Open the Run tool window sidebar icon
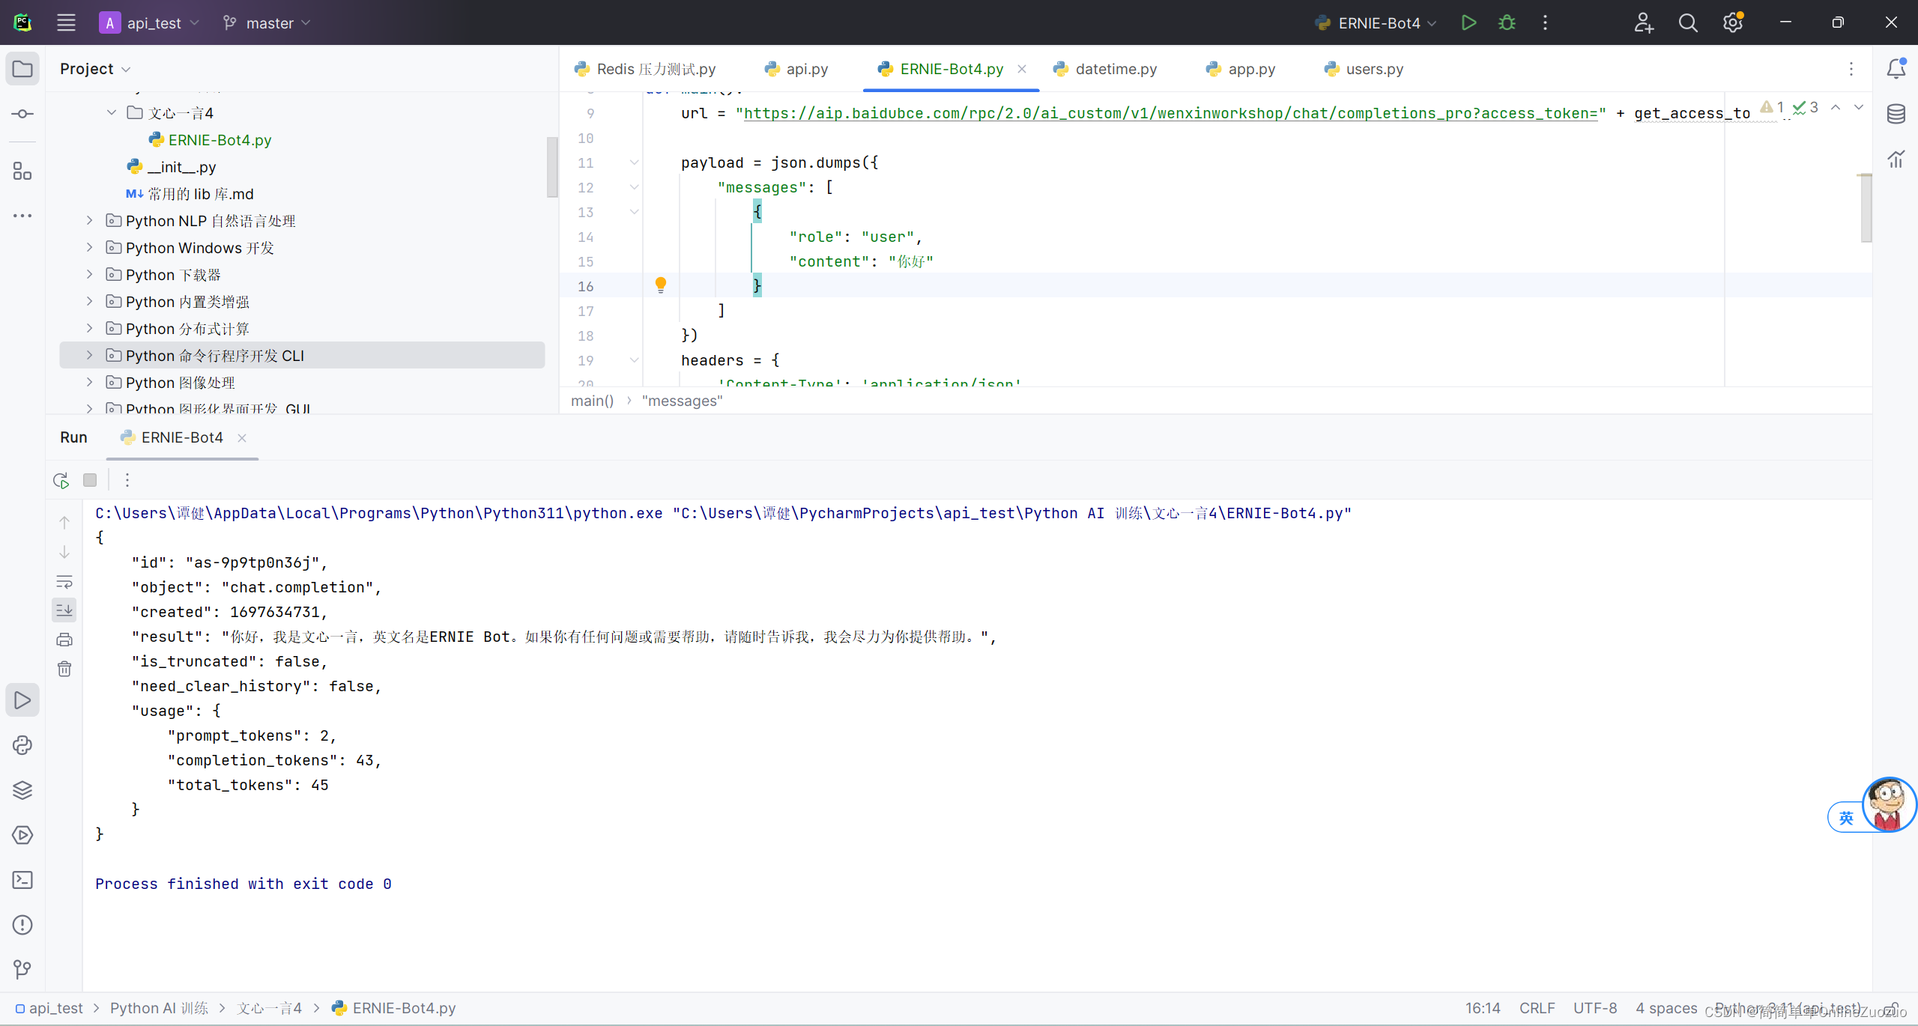Screen dimensions: 1918x1026 (22, 700)
